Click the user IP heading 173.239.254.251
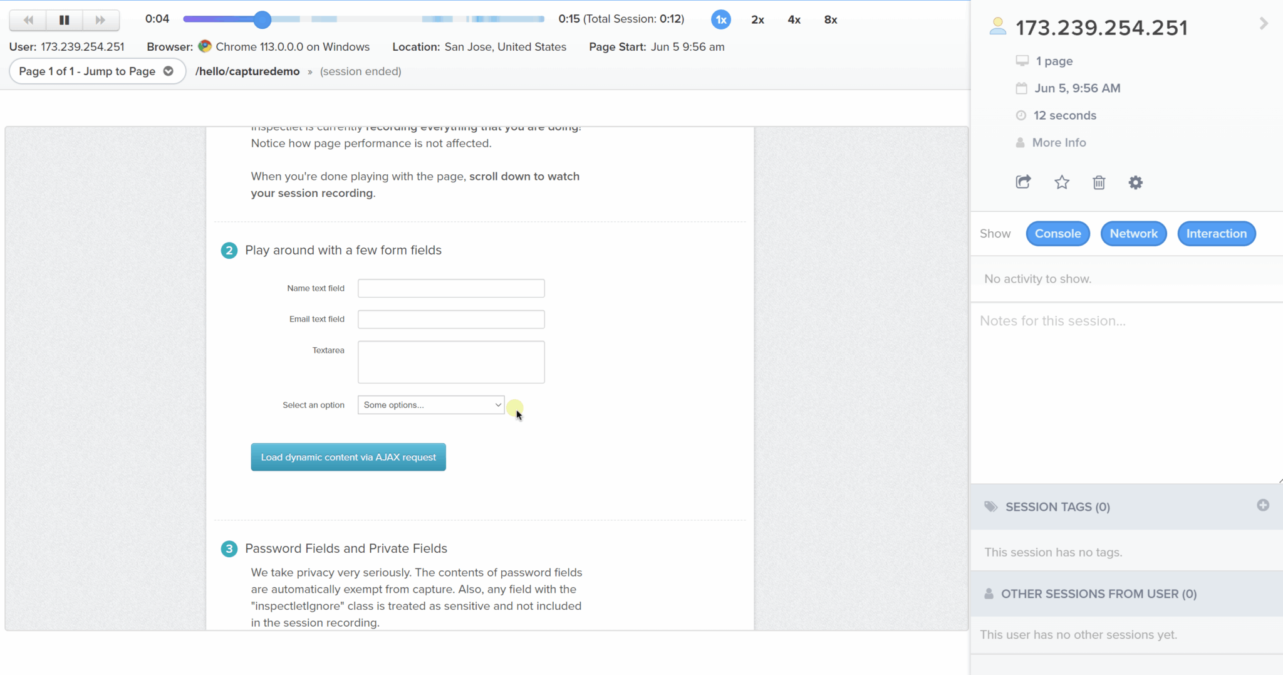Viewport: 1283px width, 675px height. [1101, 28]
